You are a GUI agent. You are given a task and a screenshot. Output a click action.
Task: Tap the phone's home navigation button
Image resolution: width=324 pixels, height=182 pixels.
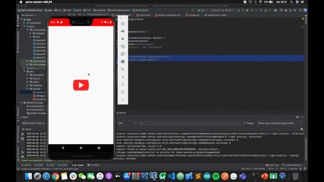[x=81, y=148]
